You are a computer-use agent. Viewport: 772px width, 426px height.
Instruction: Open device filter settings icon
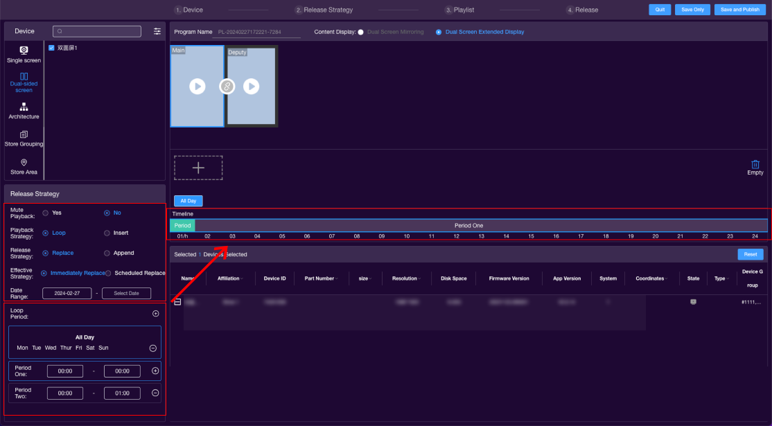pos(157,31)
